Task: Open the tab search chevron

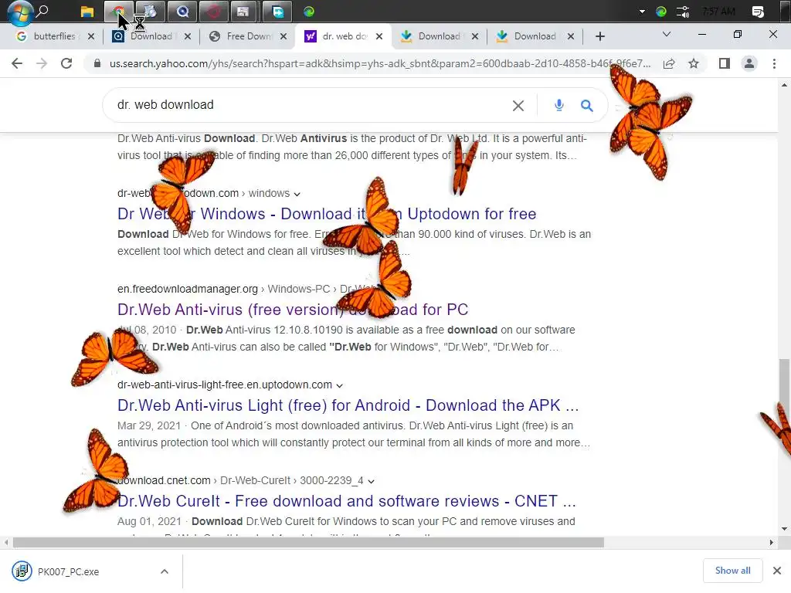Action: tap(667, 34)
